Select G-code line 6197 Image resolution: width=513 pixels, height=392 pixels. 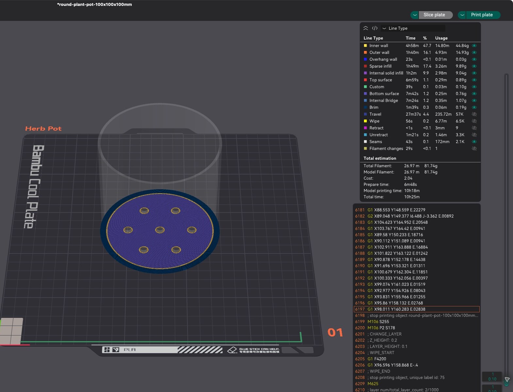pos(417,309)
